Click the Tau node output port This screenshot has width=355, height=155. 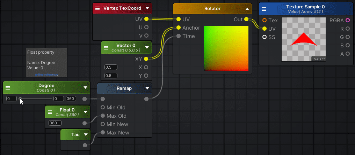click(x=85, y=145)
